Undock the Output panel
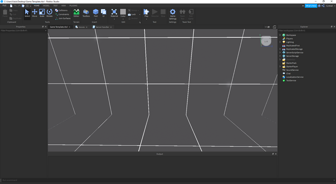 click(x=273, y=154)
